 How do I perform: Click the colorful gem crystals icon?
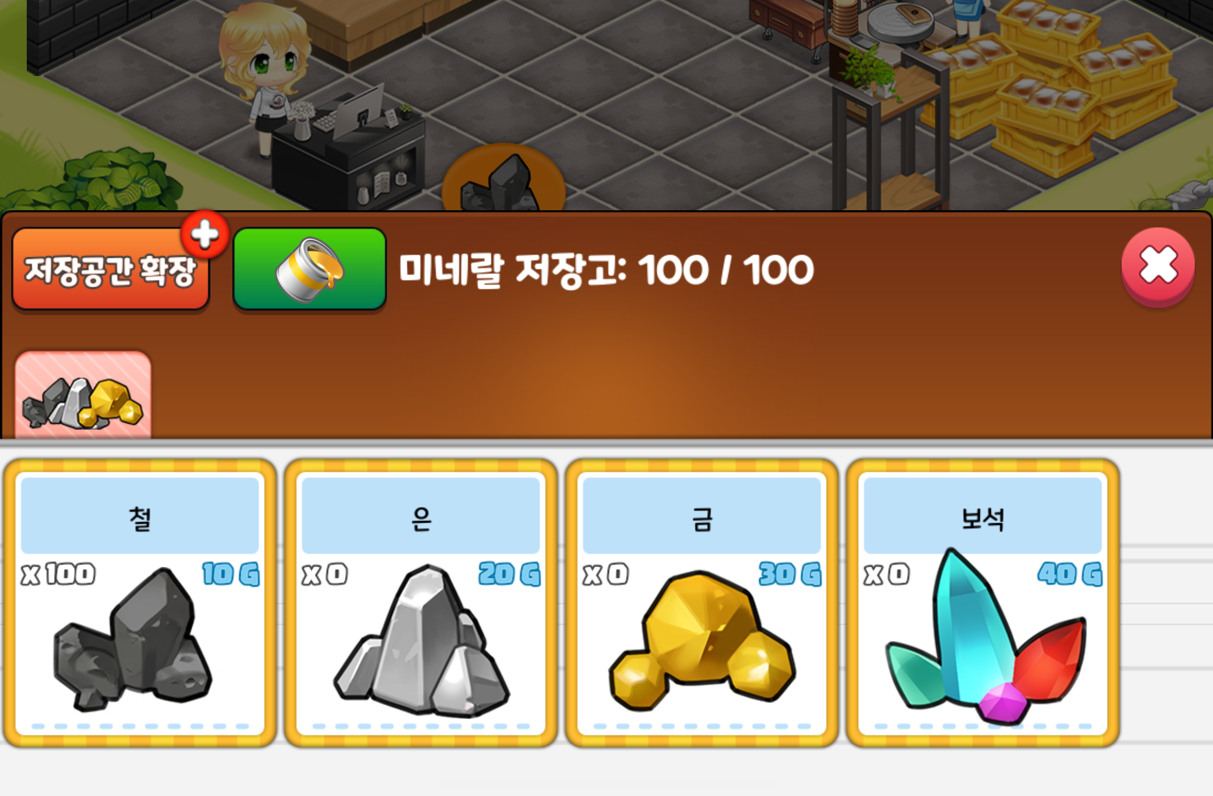pos(985,637)
